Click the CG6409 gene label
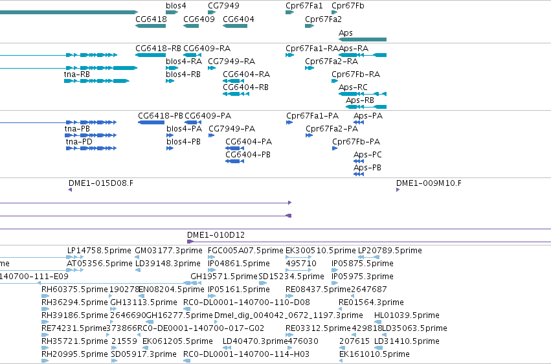 pyautogui.click(x=199, y=19)
